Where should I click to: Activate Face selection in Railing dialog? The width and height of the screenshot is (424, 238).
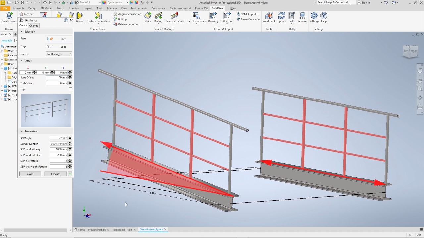pos(59,39)
